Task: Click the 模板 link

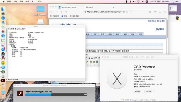Action: click(163, 21)
